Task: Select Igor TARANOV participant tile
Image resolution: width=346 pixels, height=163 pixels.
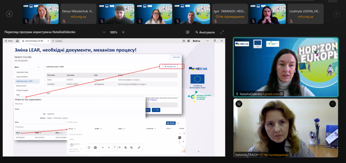Action: tap(229, 14)
